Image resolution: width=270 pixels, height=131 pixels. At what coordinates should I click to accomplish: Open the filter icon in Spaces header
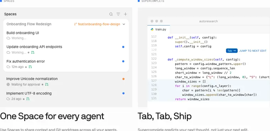pyautogui.click(x=118, y=14)
